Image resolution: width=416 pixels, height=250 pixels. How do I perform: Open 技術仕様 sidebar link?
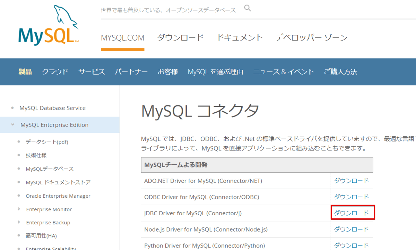point(36,155)
